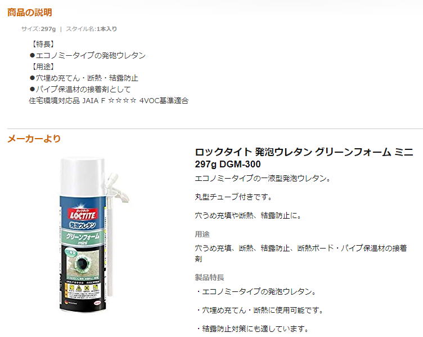Click the white cap of the spray can
423x337 pixels.
[82, 176]
